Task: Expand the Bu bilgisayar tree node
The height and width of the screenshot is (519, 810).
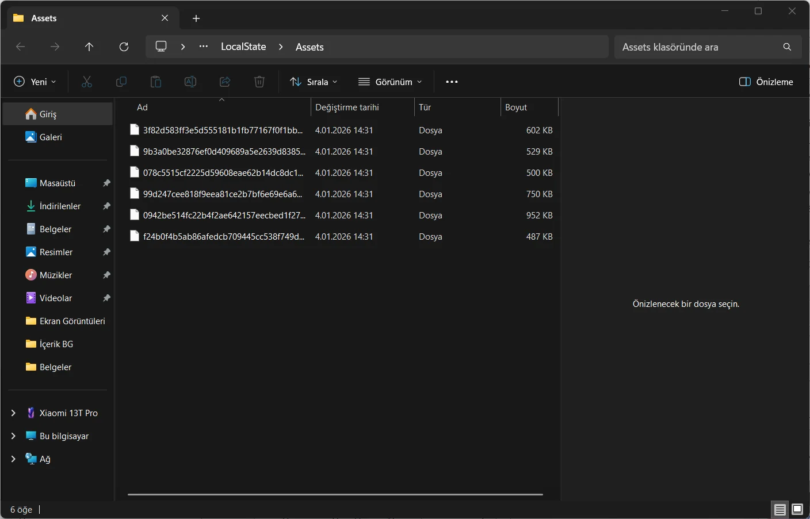Action: pos(13,436)
